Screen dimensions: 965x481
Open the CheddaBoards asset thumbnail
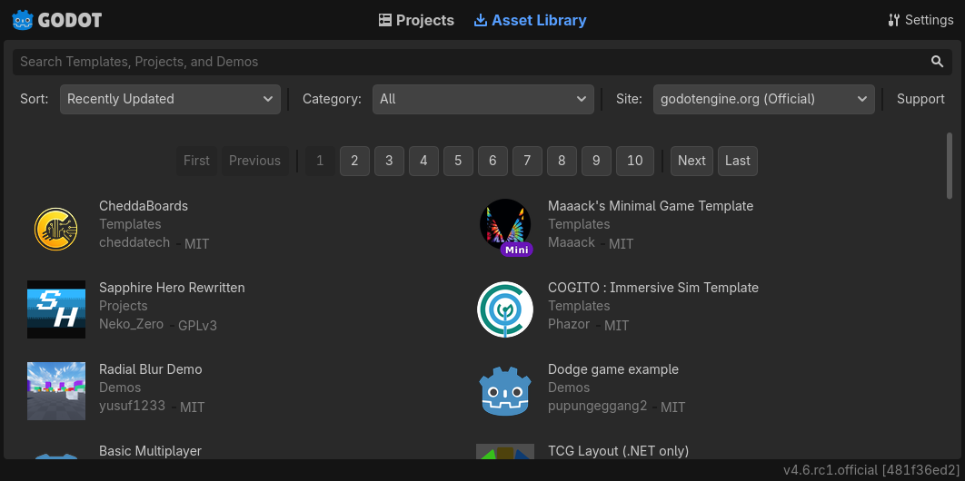point(56,228)
